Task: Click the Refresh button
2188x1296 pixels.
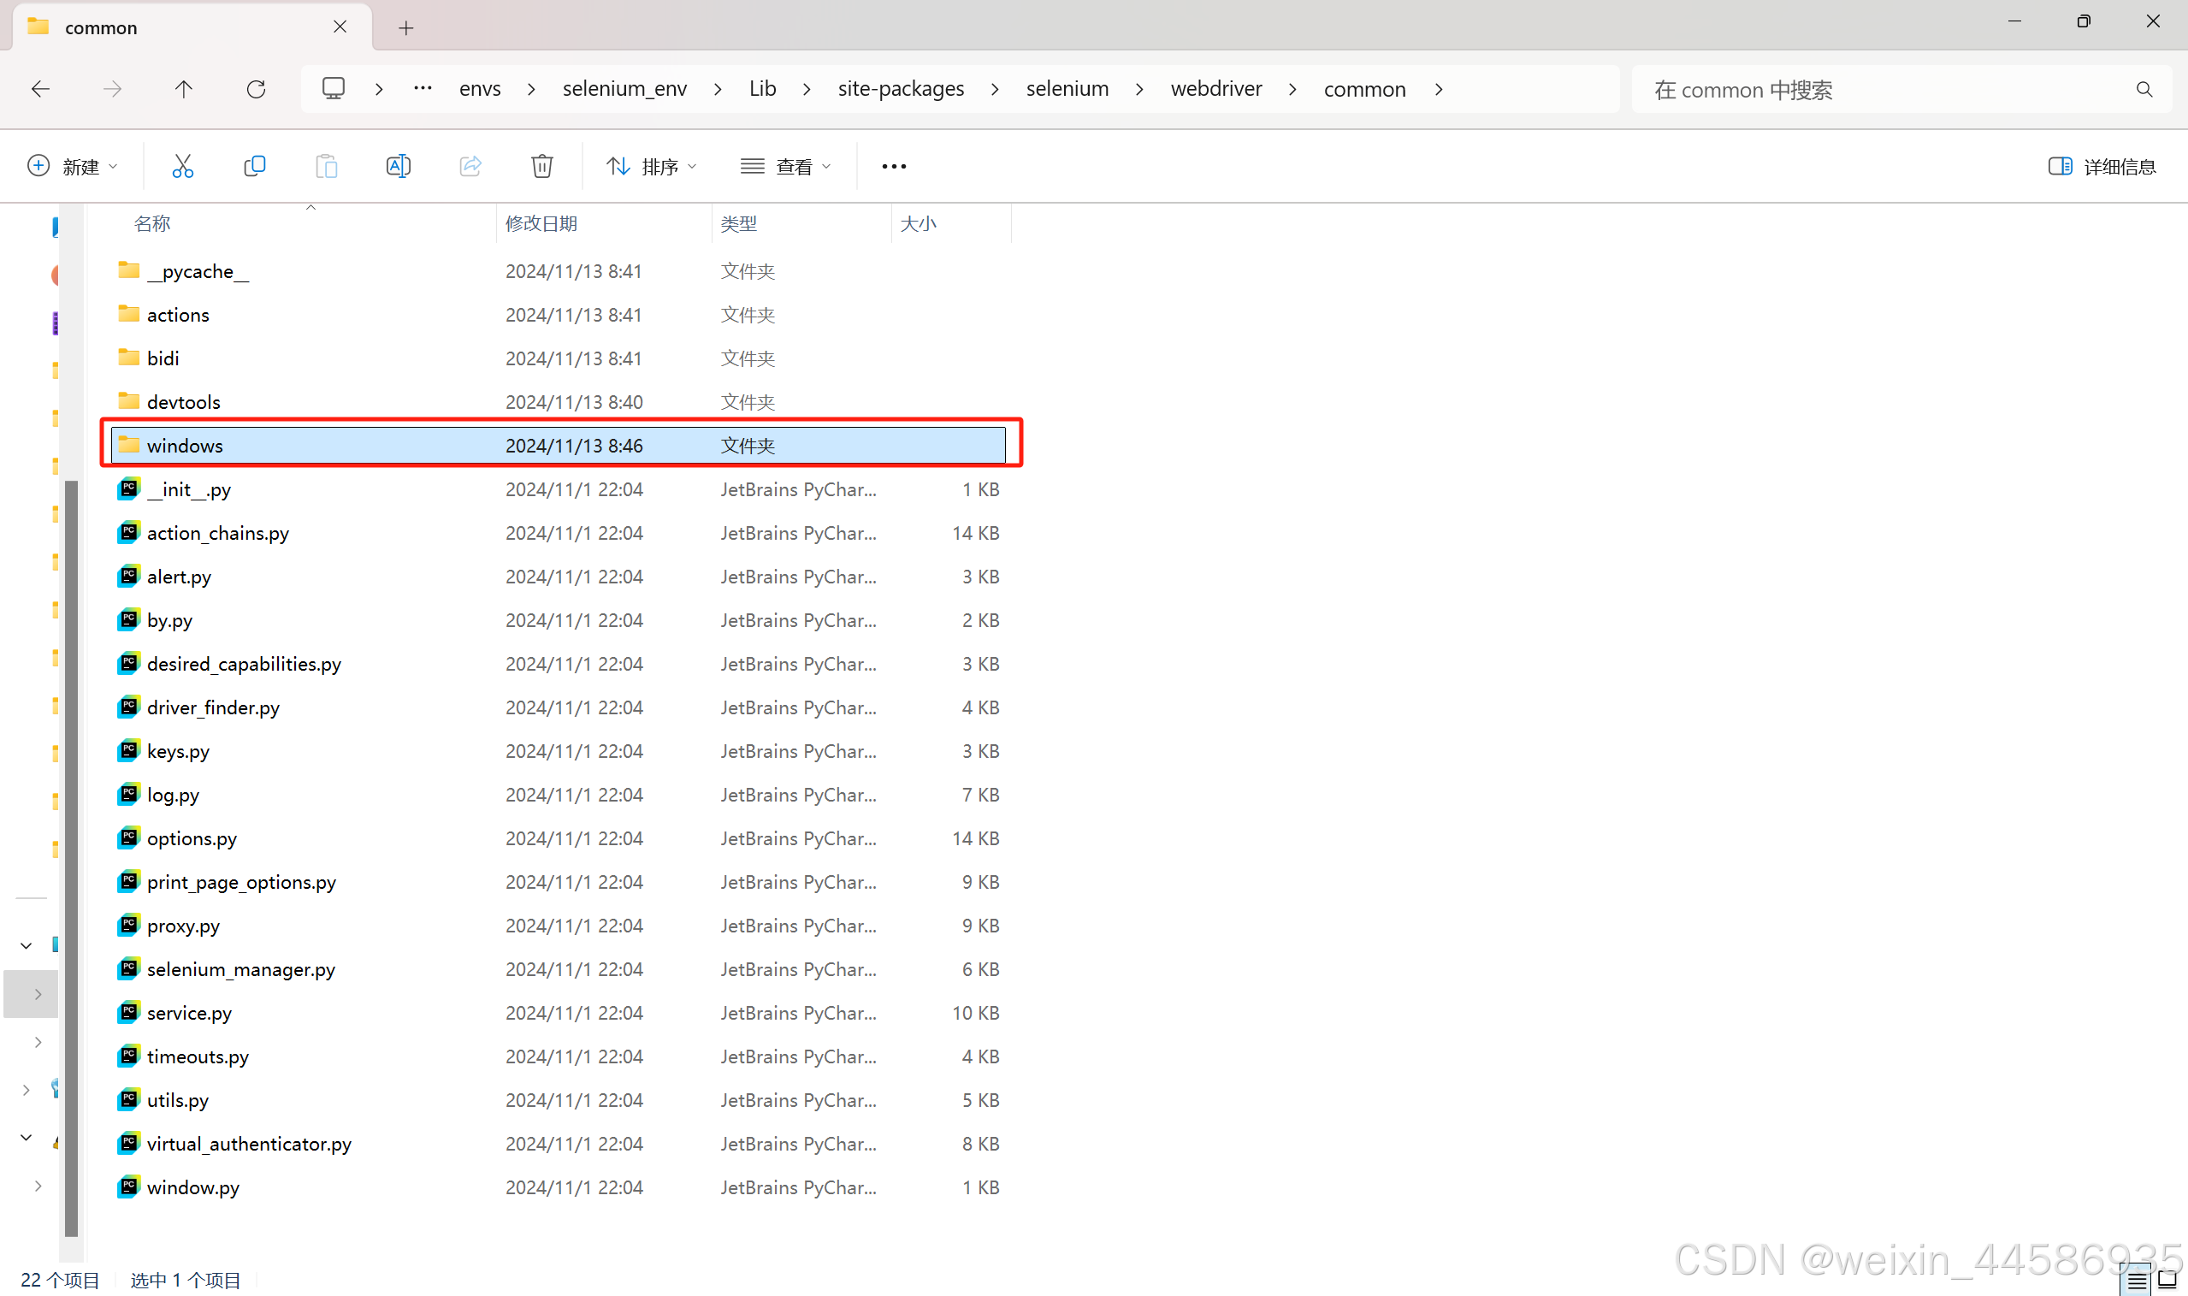Action: pyautogui.click(x=256, y=89)
